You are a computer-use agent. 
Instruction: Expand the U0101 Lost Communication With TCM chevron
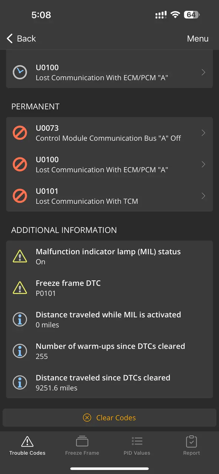[203, 196]
